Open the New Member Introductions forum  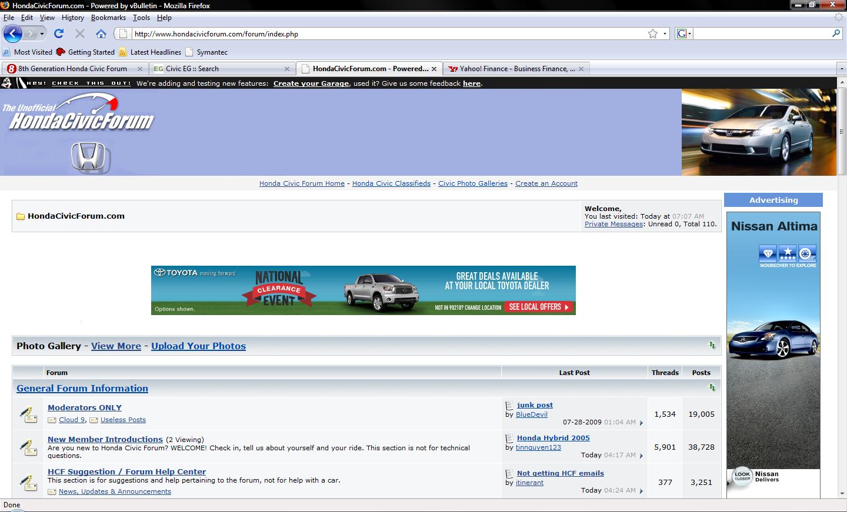point(105,439)
